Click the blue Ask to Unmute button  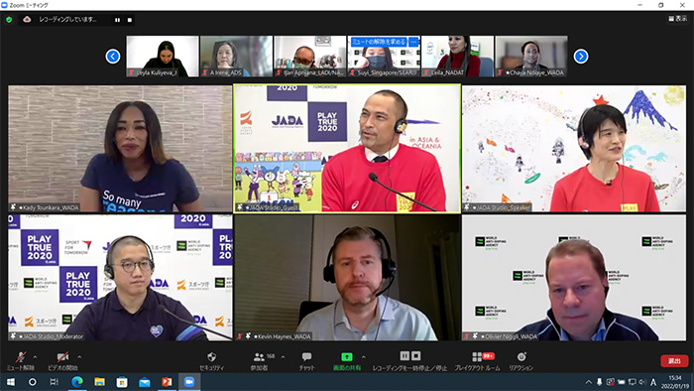[379, 42]
